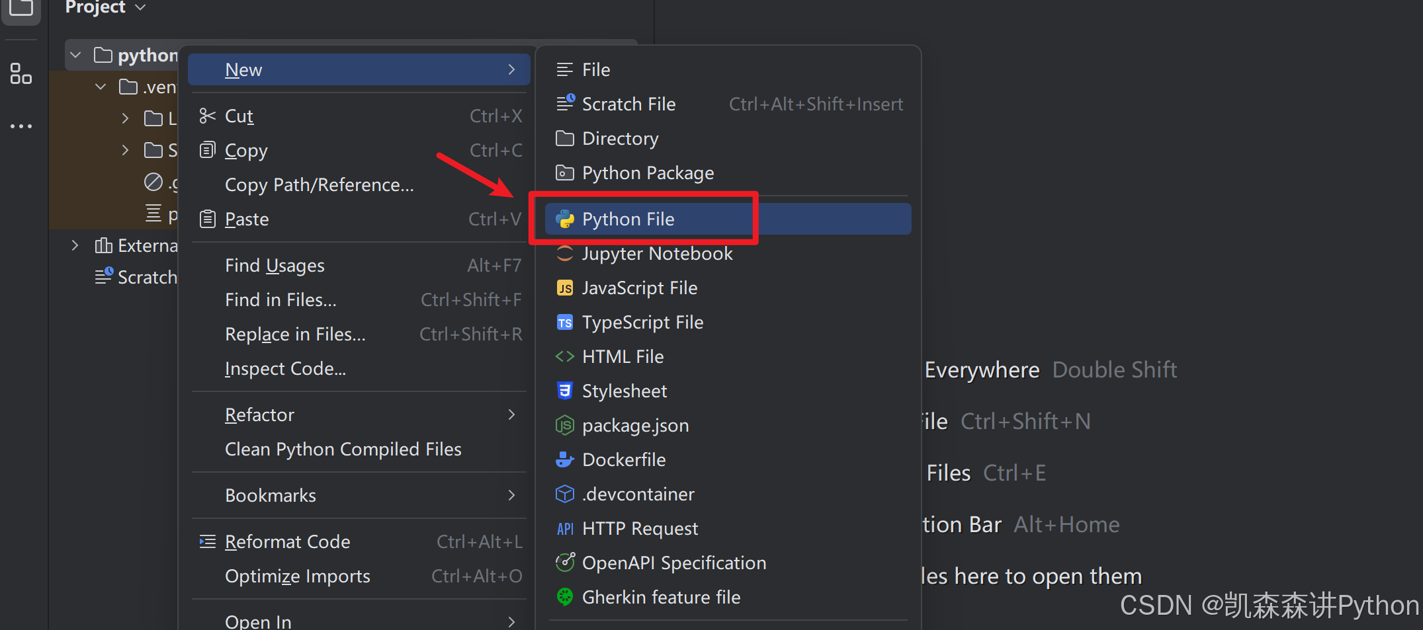The width and height of the screenshot is (1423, 630).
Task: Click the Jupyter Notebook icon
Action: pyautogui.click(x=565, y=254)
